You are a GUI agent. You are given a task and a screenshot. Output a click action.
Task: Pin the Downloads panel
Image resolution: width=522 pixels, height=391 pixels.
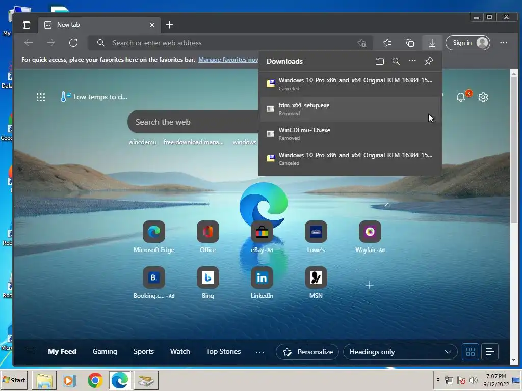pyautogui.click(x=429, y=61)
